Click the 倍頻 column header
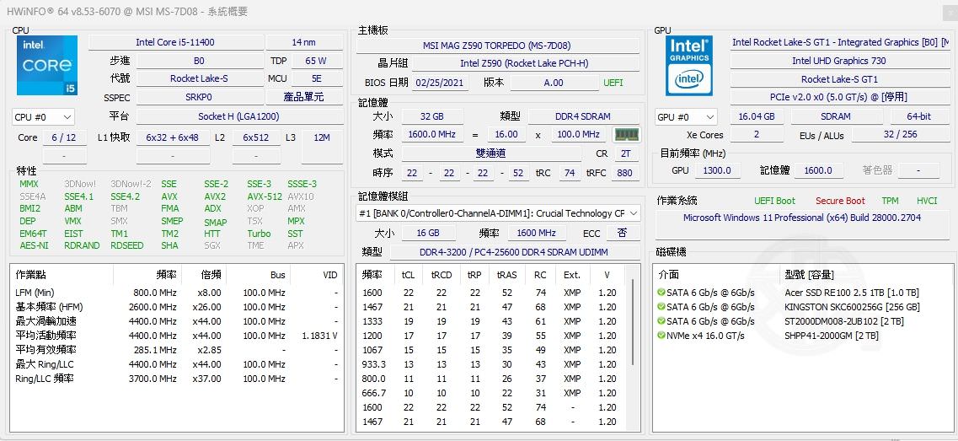This screenshot has height=441, width=958. click(x=204, y=275)
